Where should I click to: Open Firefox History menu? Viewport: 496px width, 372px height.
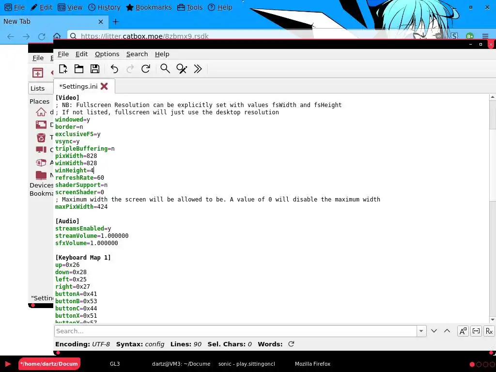(105, 7)
